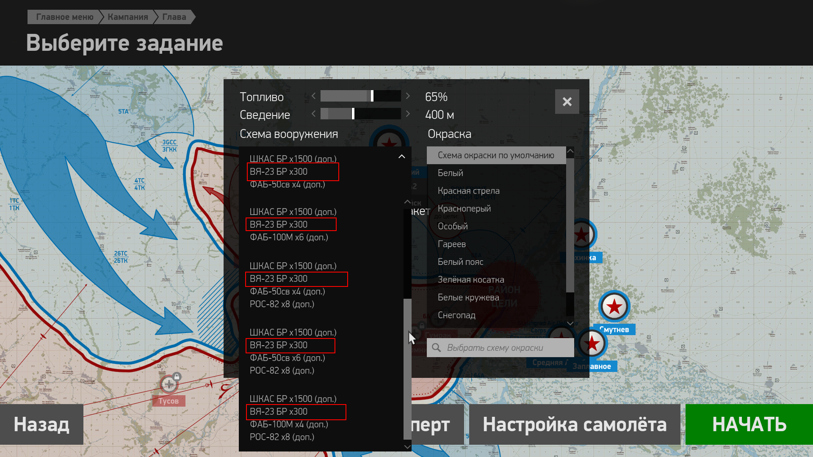Click the Смутнев map label

[x=614, y=330]
